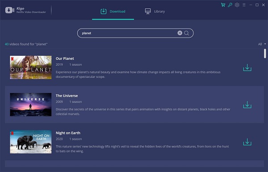The height and width of the screenshot is (172, 268).
Task: Open The Universe thumbnail
Action: pos(30,105)
